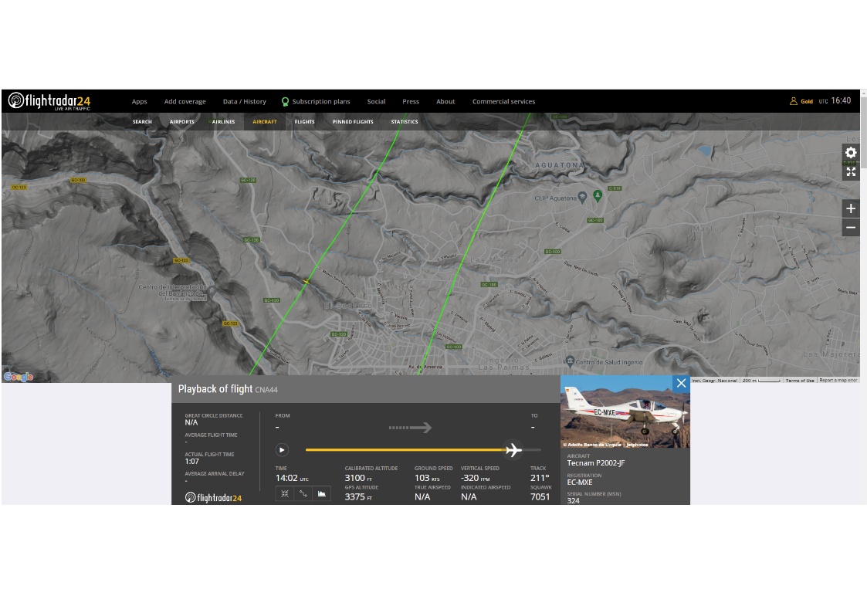Click the Subscription plans bulb icon
This screenshot has width=867, height=613.
pos(285,102)
